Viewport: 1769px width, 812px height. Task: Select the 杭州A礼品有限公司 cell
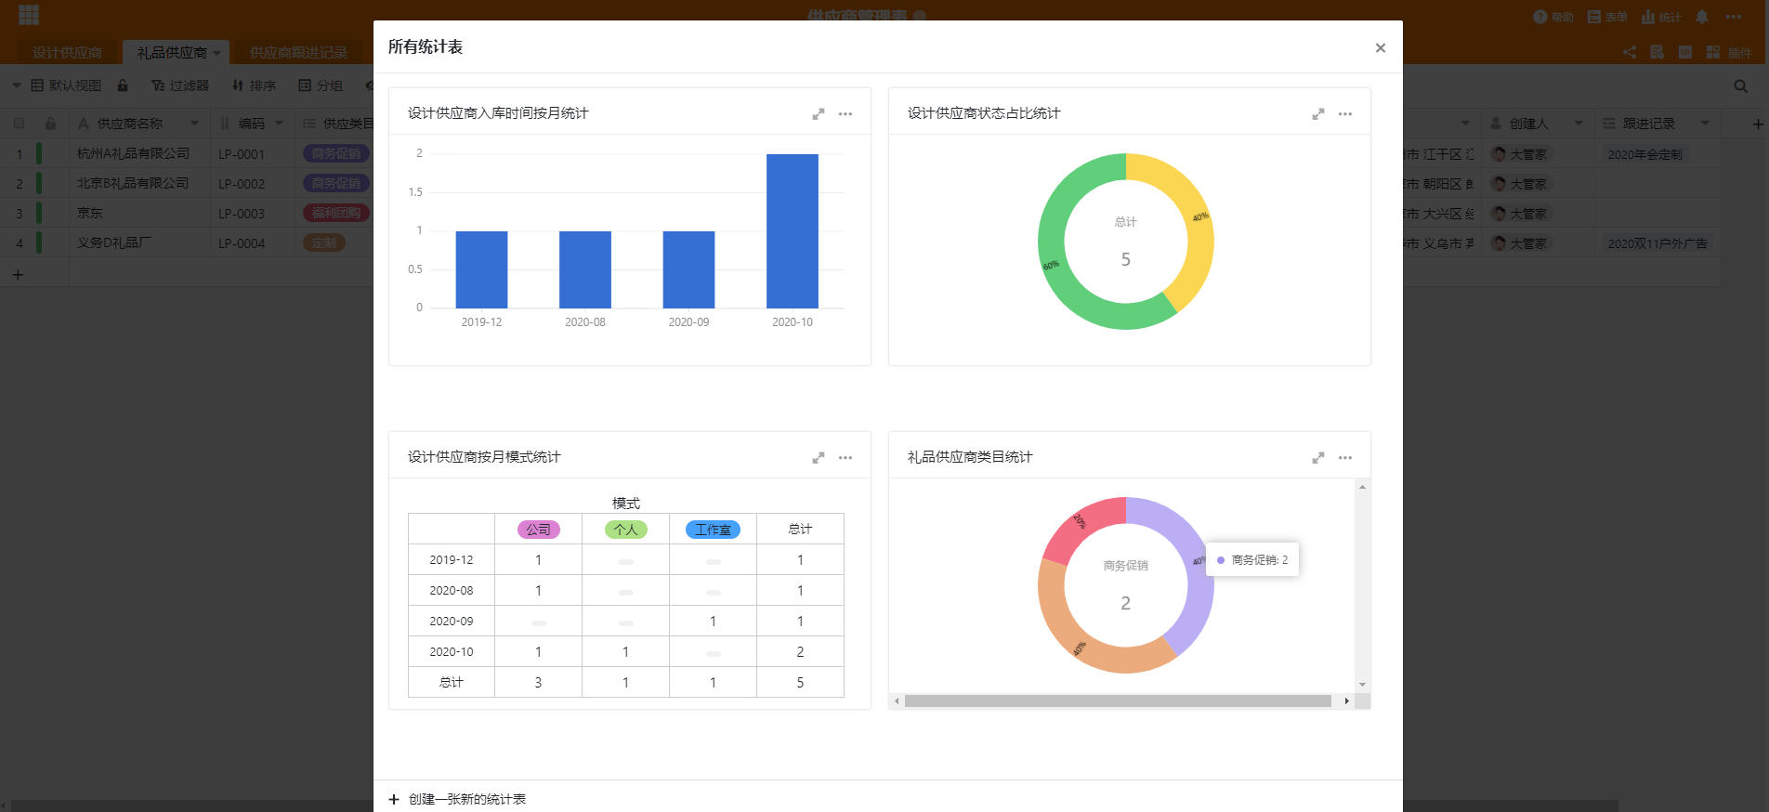click(x=140, y=153)
